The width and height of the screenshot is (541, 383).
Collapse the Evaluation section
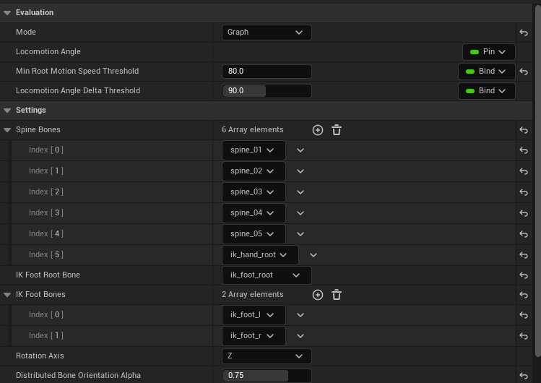pyautogui.click(x=7, y=12)
